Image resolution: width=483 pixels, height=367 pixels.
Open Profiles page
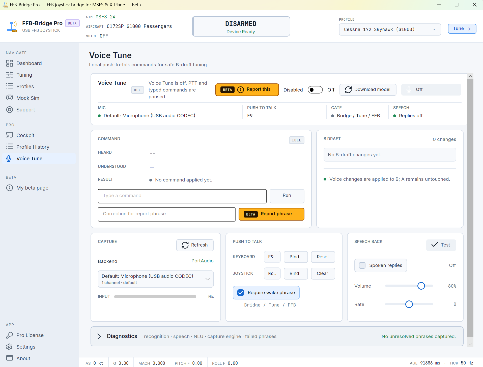click(39, 86)
